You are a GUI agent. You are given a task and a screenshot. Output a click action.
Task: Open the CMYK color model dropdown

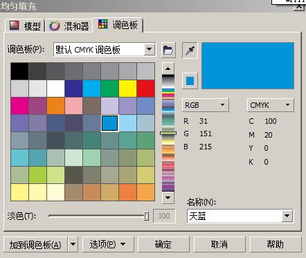271,105
